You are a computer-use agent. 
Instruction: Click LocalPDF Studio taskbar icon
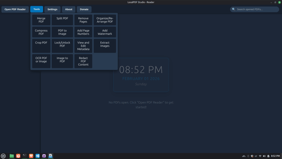tap(51, 156)
